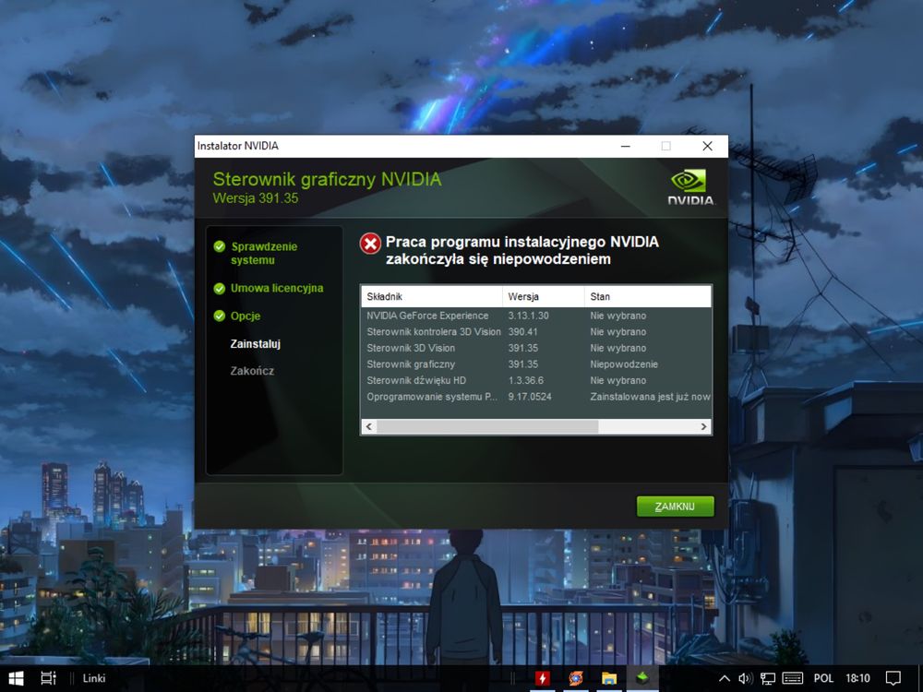Close the Instalator NVIDIA window
The width and height of the screenshot is (923, 692).
708,146
